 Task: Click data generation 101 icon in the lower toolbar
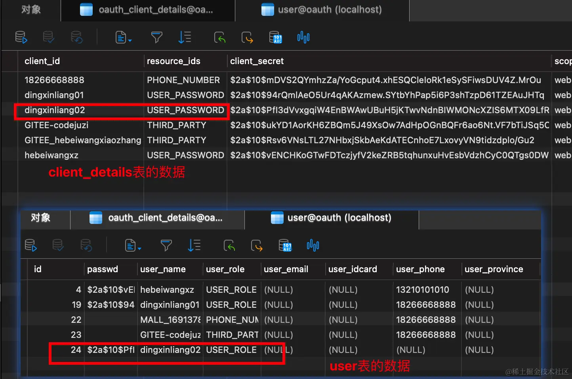[285, 245]
